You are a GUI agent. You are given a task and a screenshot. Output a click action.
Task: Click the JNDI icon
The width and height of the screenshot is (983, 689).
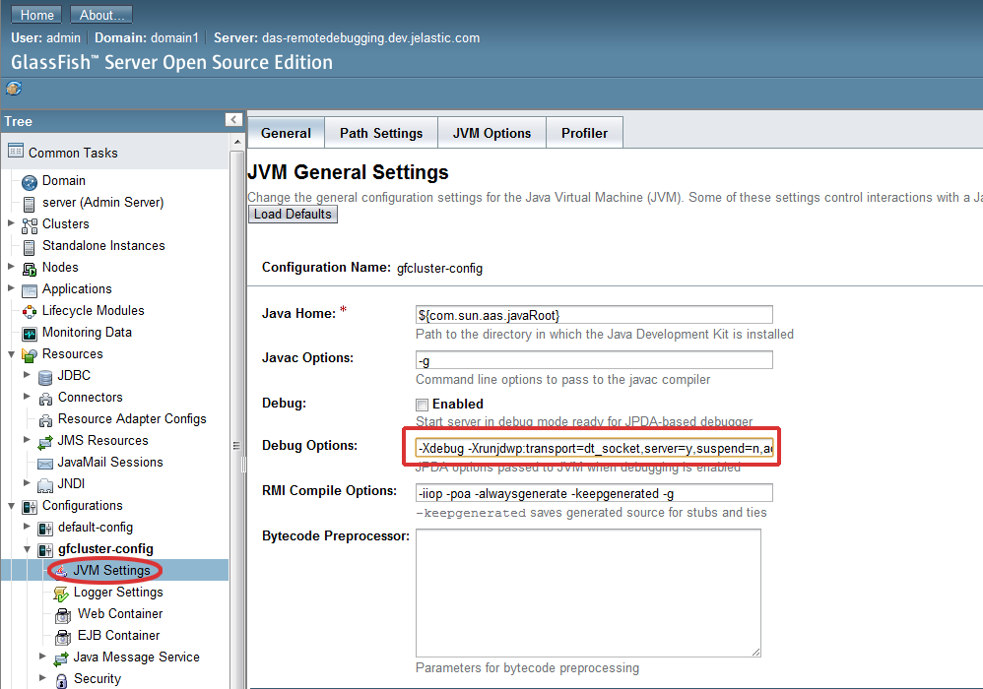[x=45, y=485]
